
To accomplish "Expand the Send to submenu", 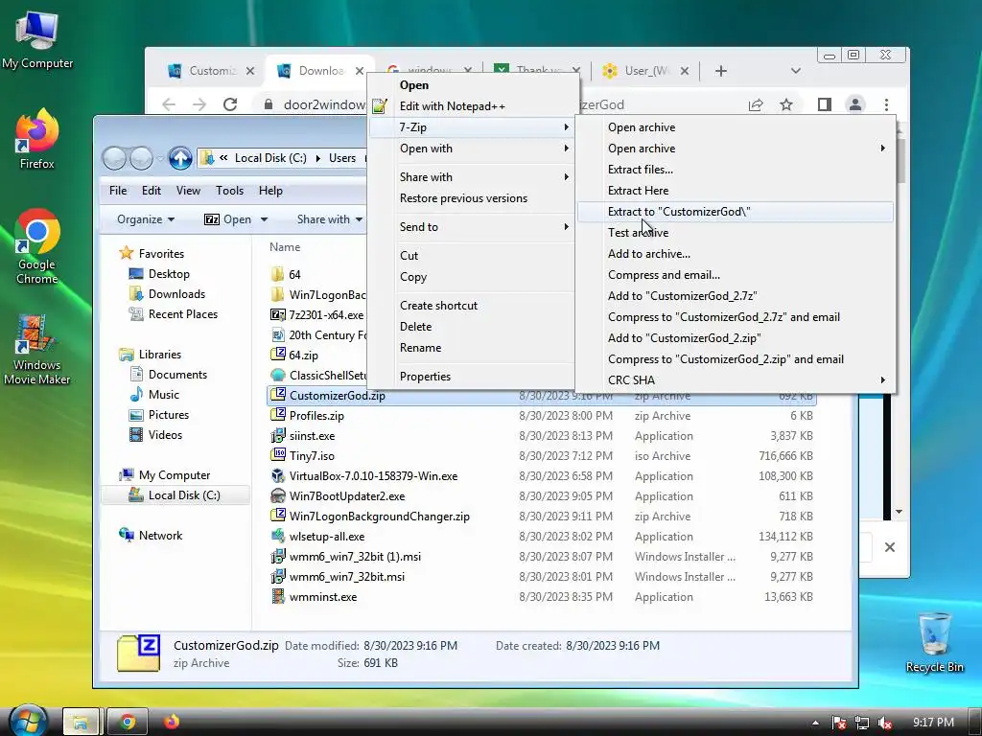I will pos(471,226).
